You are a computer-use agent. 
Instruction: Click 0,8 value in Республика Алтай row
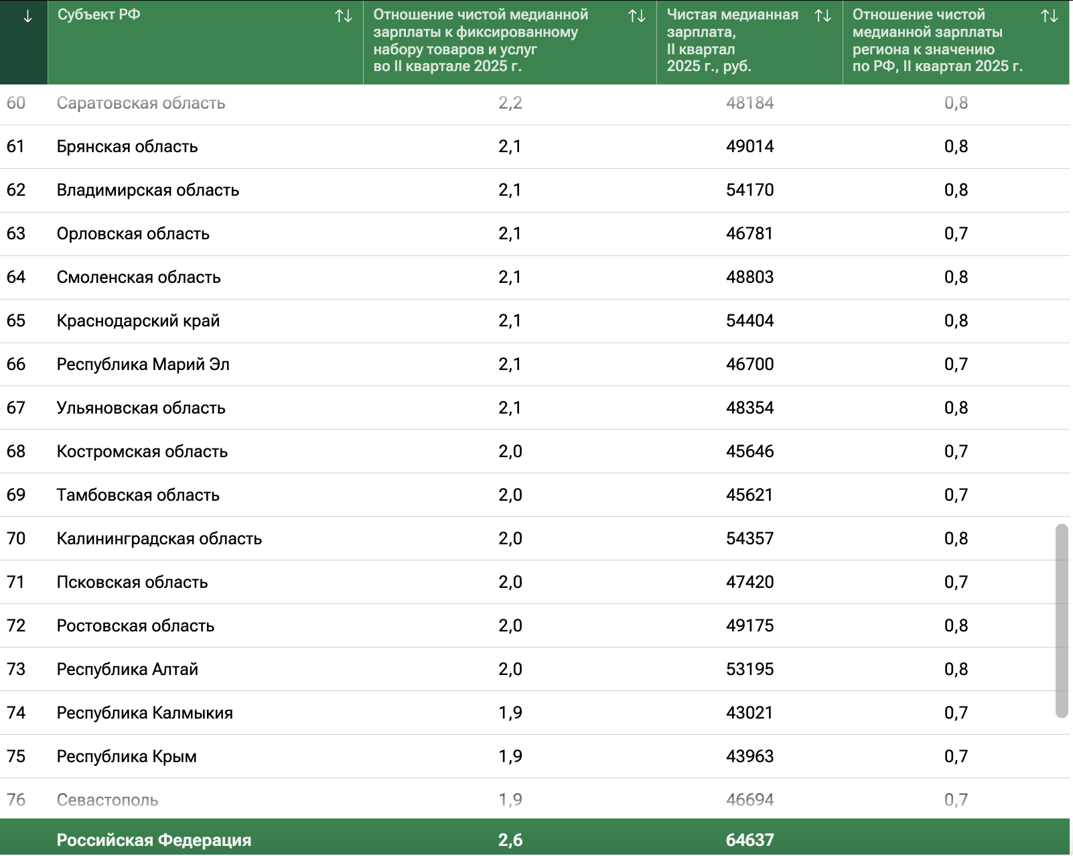pos(956,670)
